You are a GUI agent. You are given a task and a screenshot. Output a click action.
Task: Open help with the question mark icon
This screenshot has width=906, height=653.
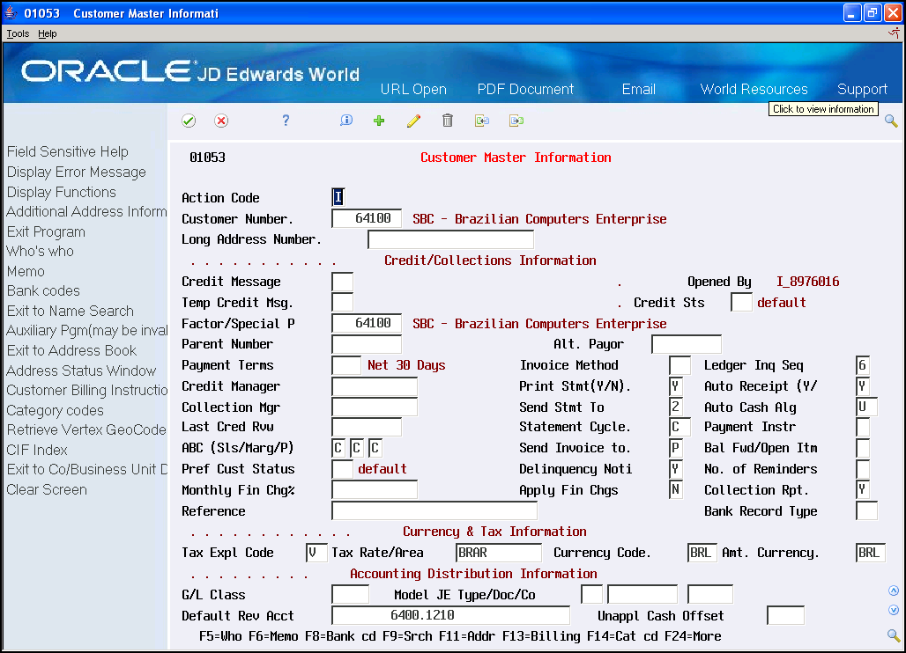286,121
